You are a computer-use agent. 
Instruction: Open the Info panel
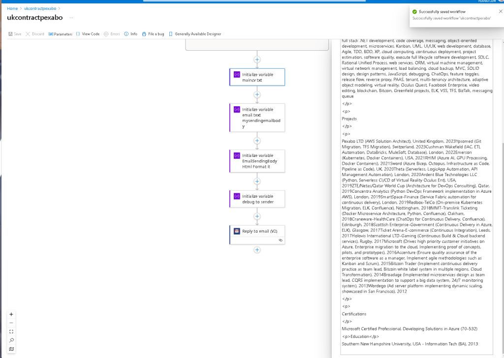coord(131,34)
